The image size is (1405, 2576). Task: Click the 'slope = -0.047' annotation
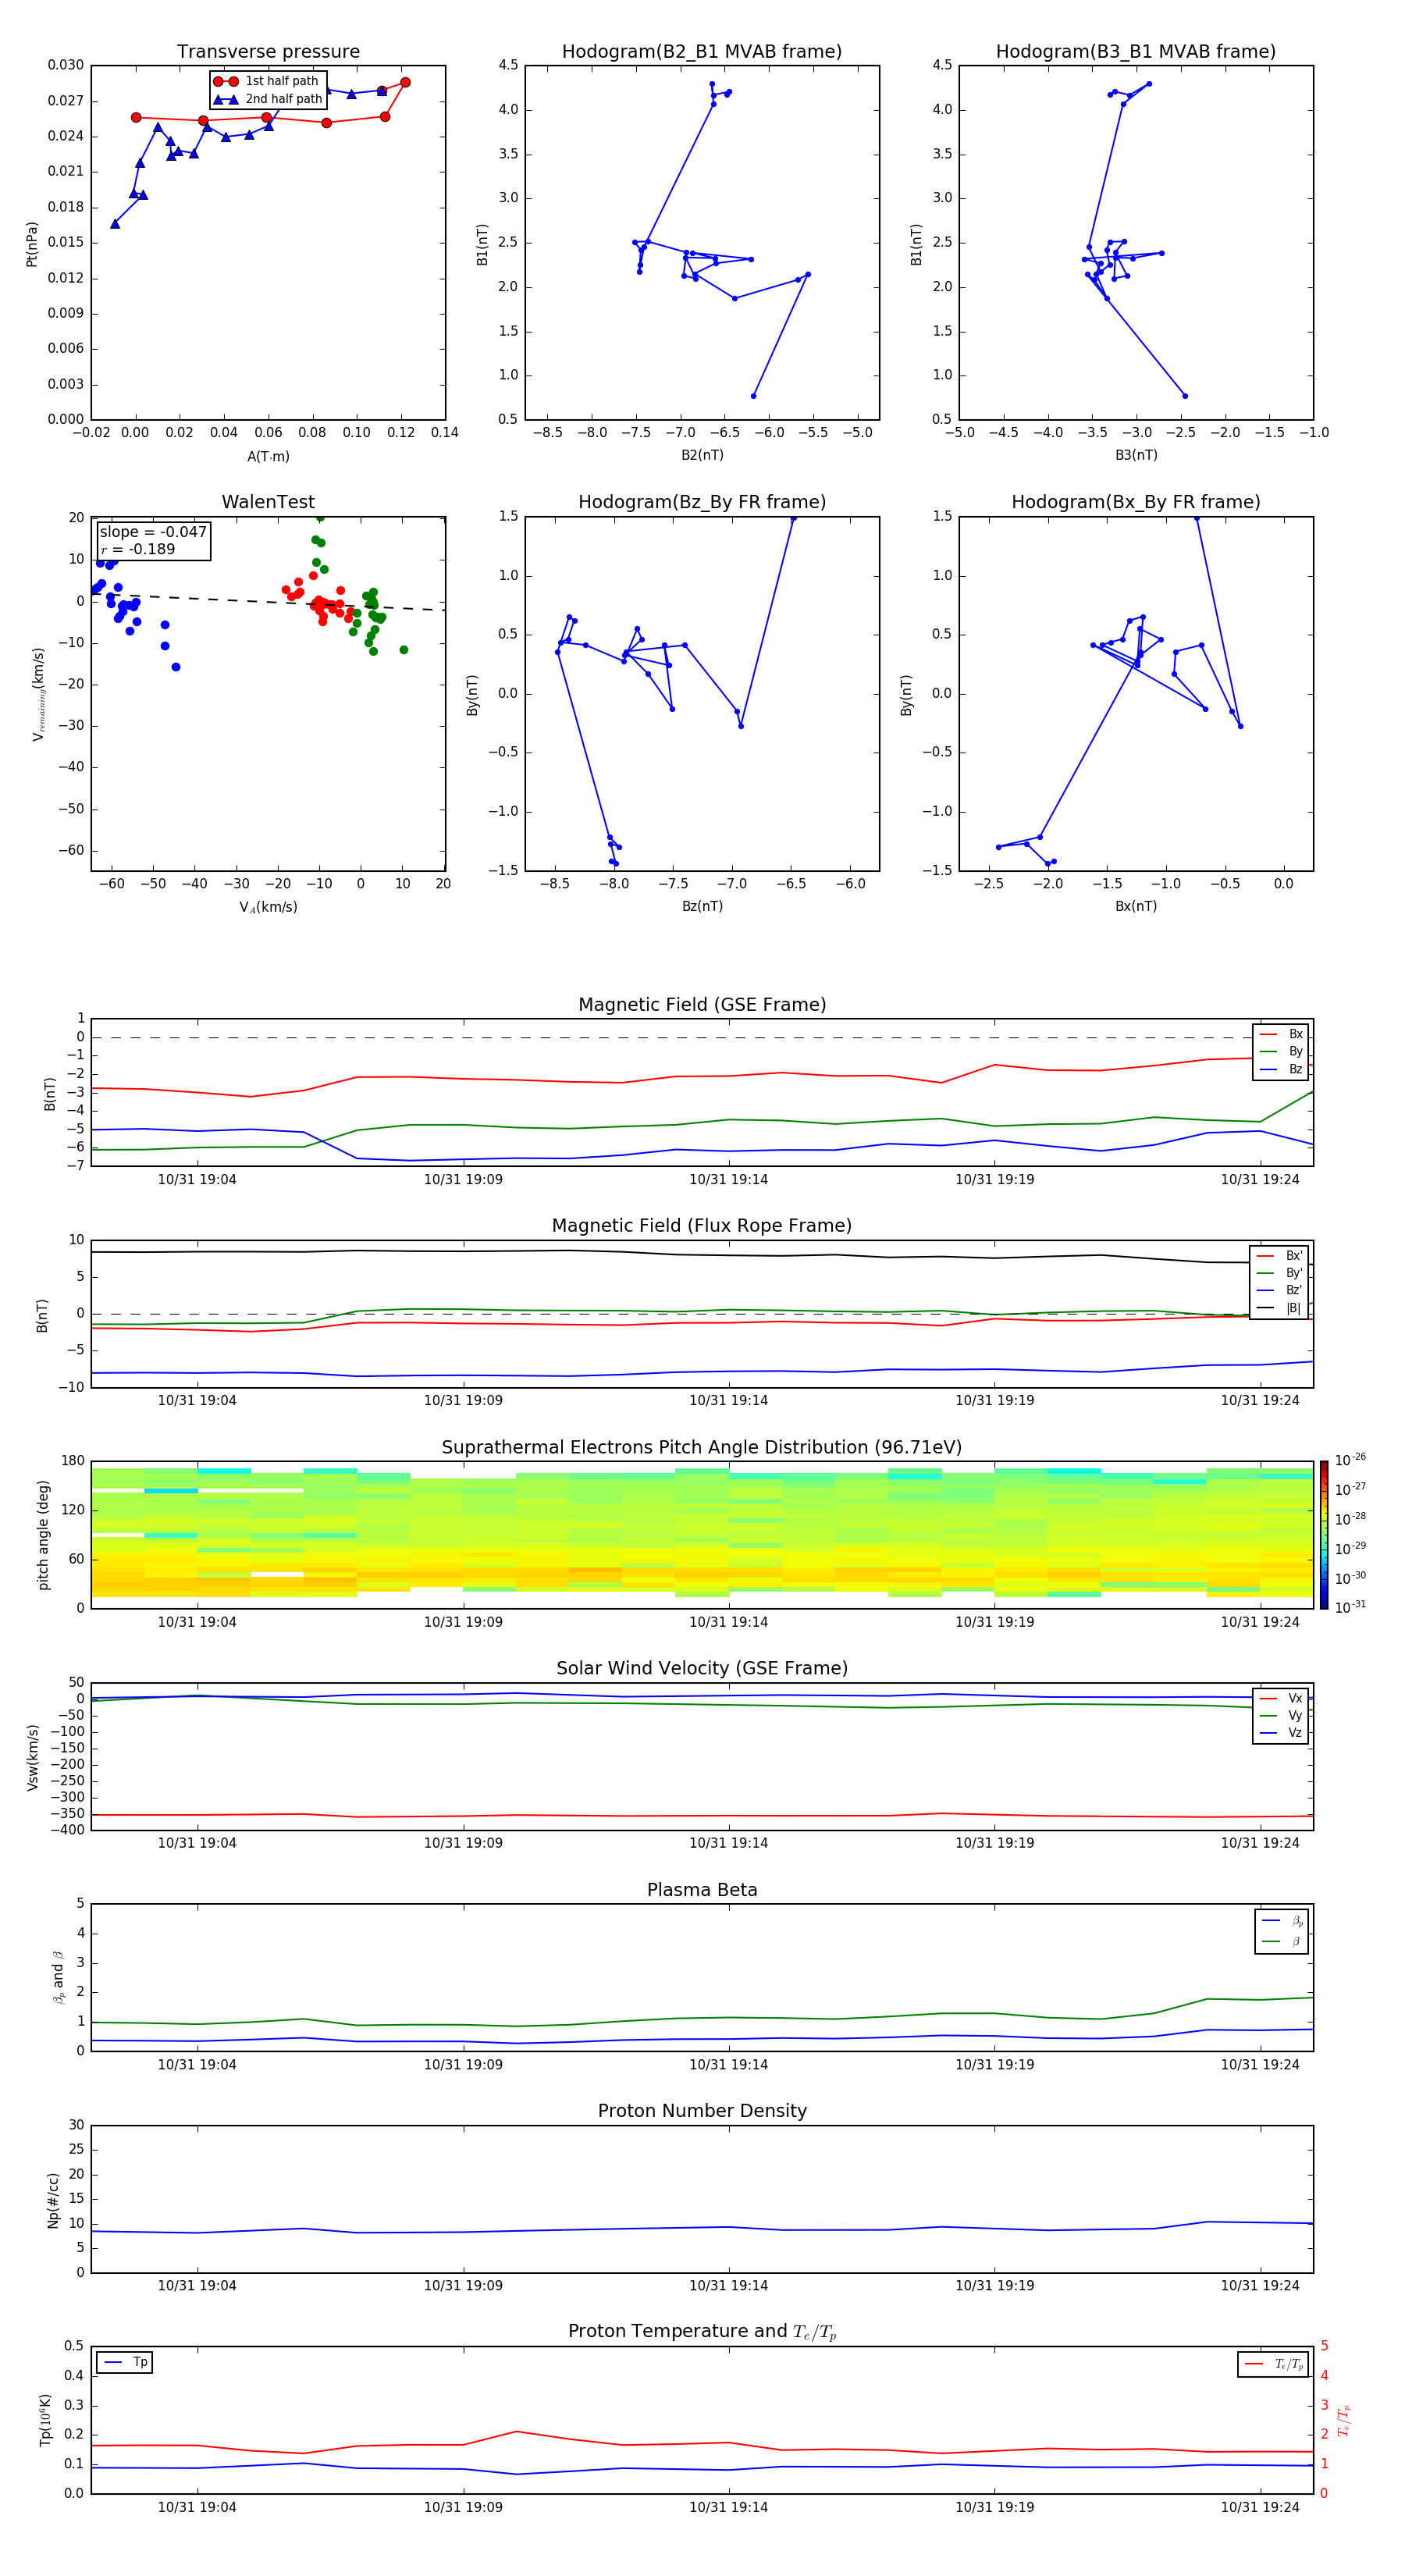[153, 532]
